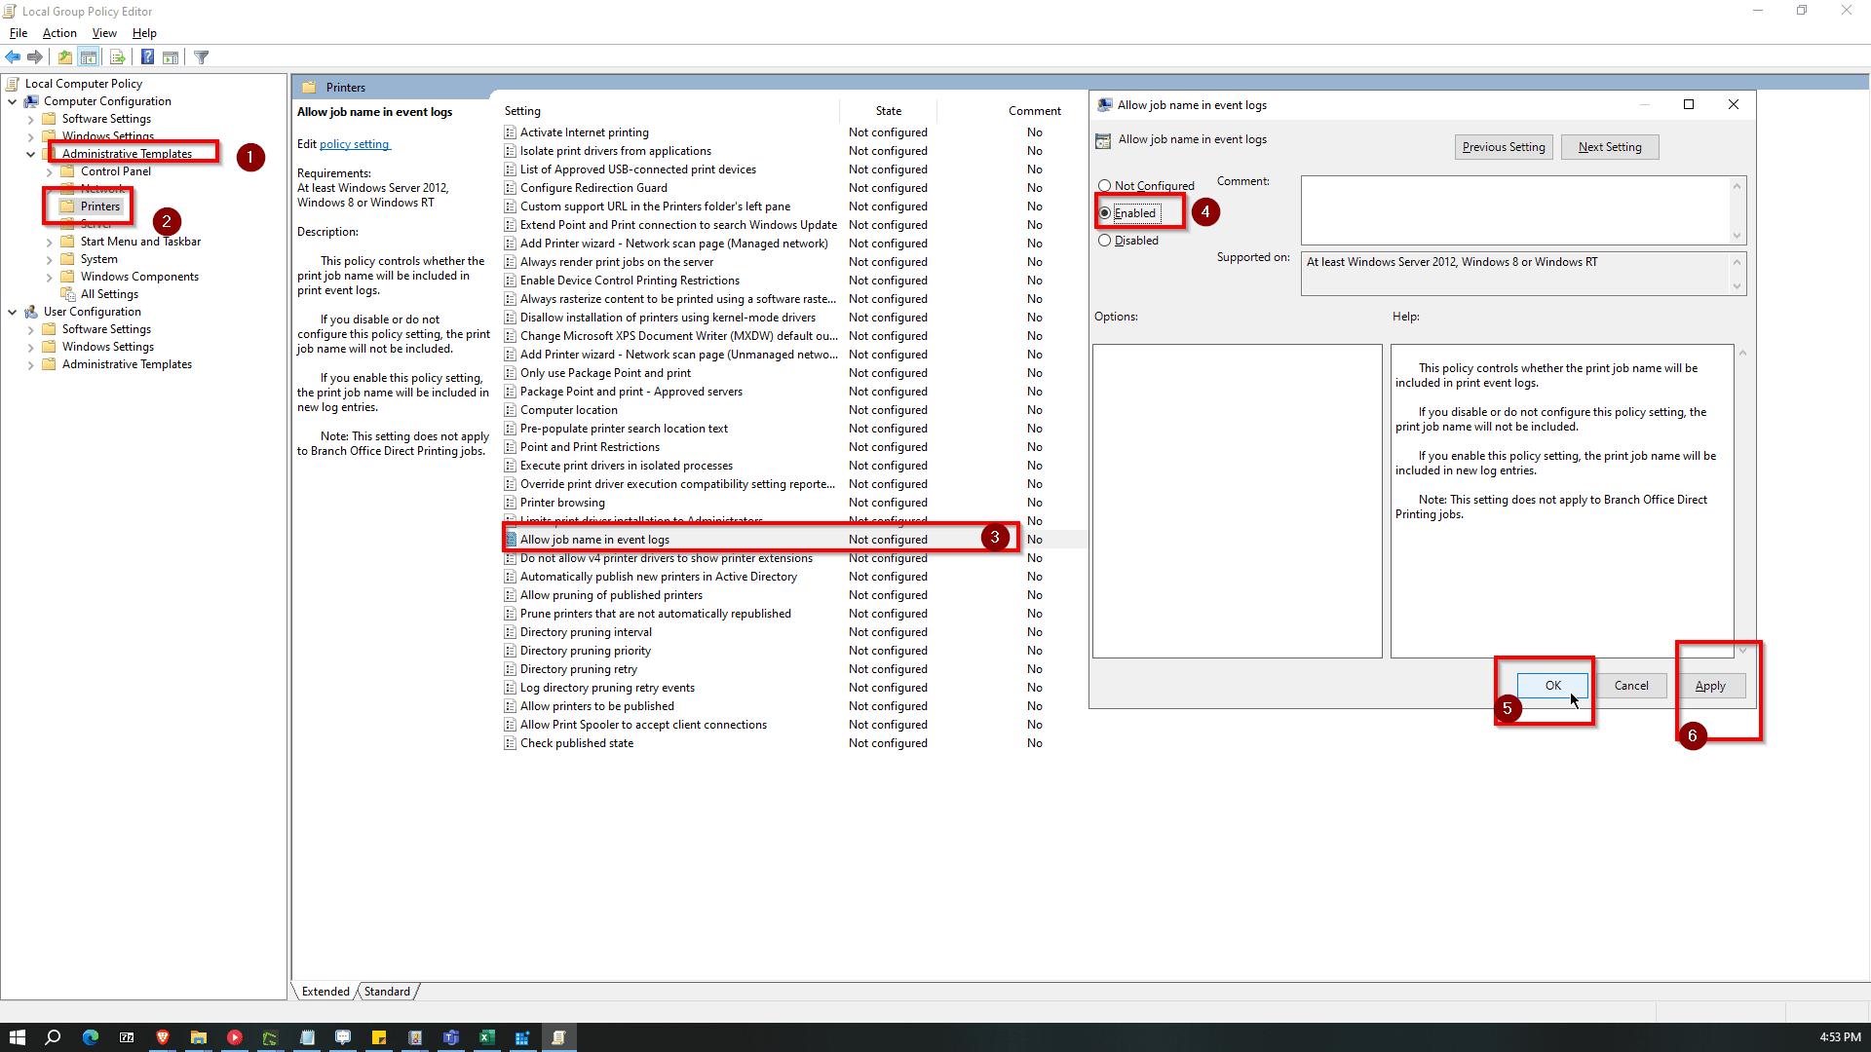The image size is (1871, 1052).
Task: Collapse the Computer Configuration tree node
Action: tap(13, 101)
